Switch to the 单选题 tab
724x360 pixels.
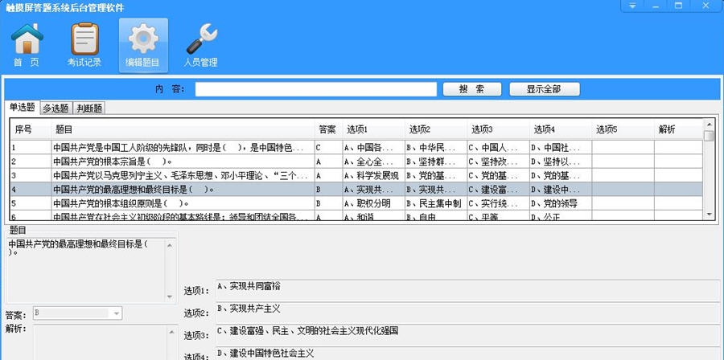(23, 108)
